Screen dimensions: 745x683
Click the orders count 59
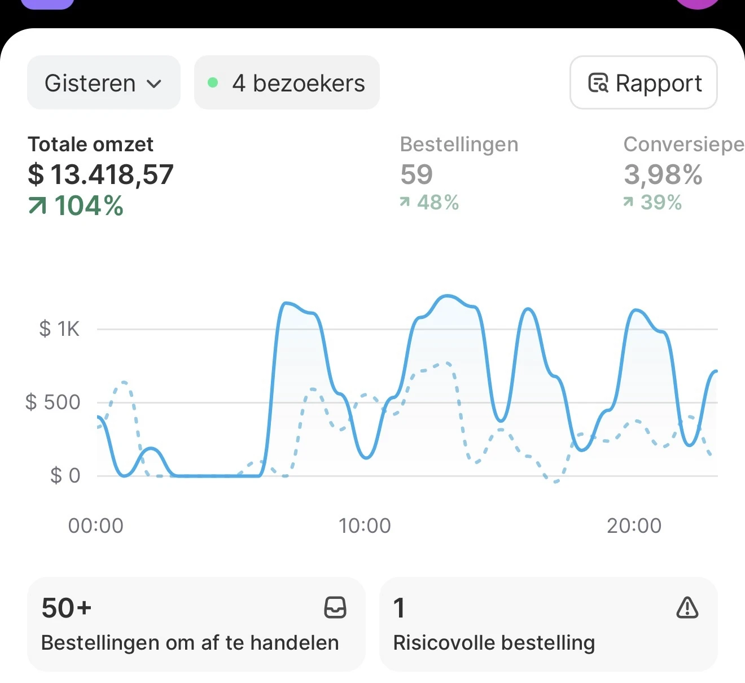(417, 174)
